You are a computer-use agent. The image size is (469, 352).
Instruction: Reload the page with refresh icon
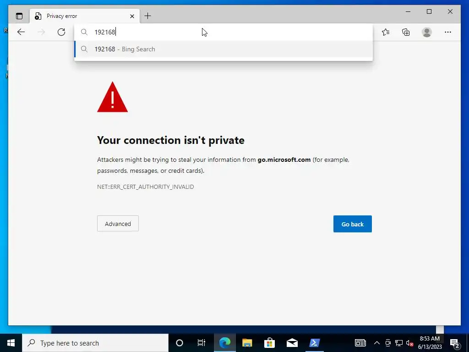click(x=61, y=32)
